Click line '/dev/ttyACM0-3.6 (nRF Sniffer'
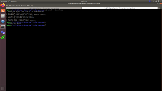 [x=25, y=12]
